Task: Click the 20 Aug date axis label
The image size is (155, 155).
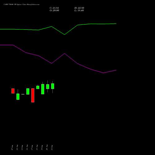Action: coord(47,148)
